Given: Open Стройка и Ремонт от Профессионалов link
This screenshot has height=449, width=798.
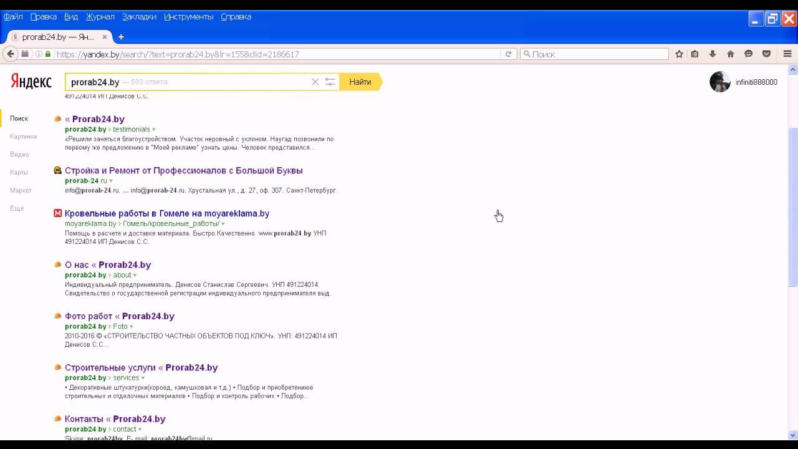Looking at the screenshot, I should point(184,170).
